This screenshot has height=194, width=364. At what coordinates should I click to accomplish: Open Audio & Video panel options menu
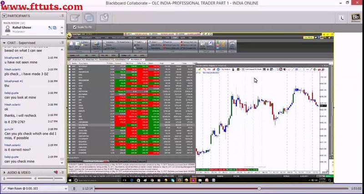click(62, 173)
